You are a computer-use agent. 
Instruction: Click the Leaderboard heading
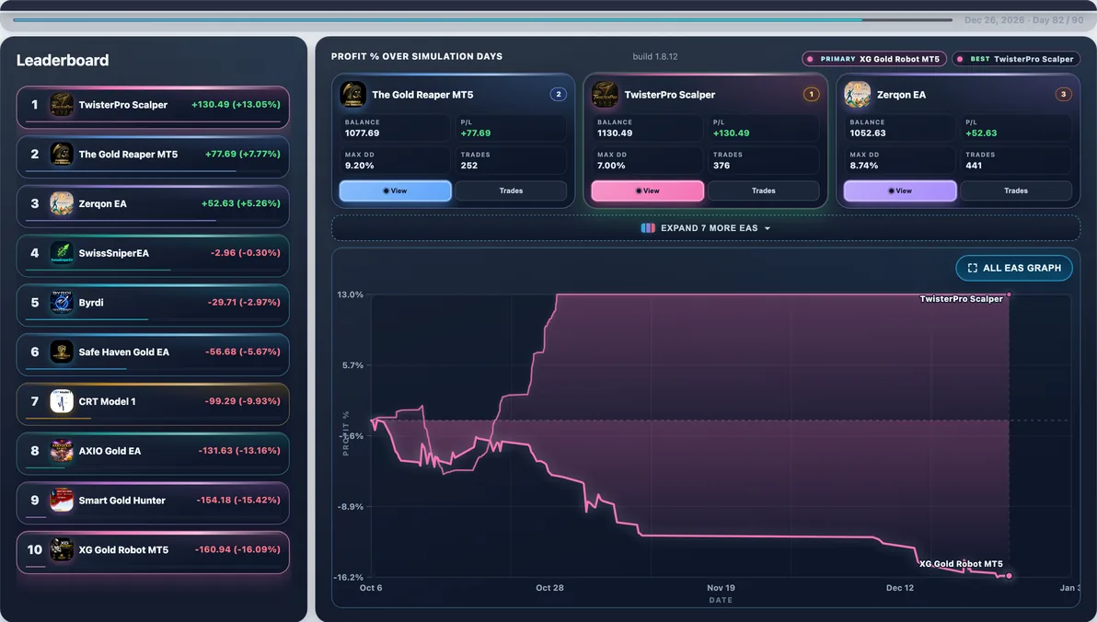[x=63, y=60]
